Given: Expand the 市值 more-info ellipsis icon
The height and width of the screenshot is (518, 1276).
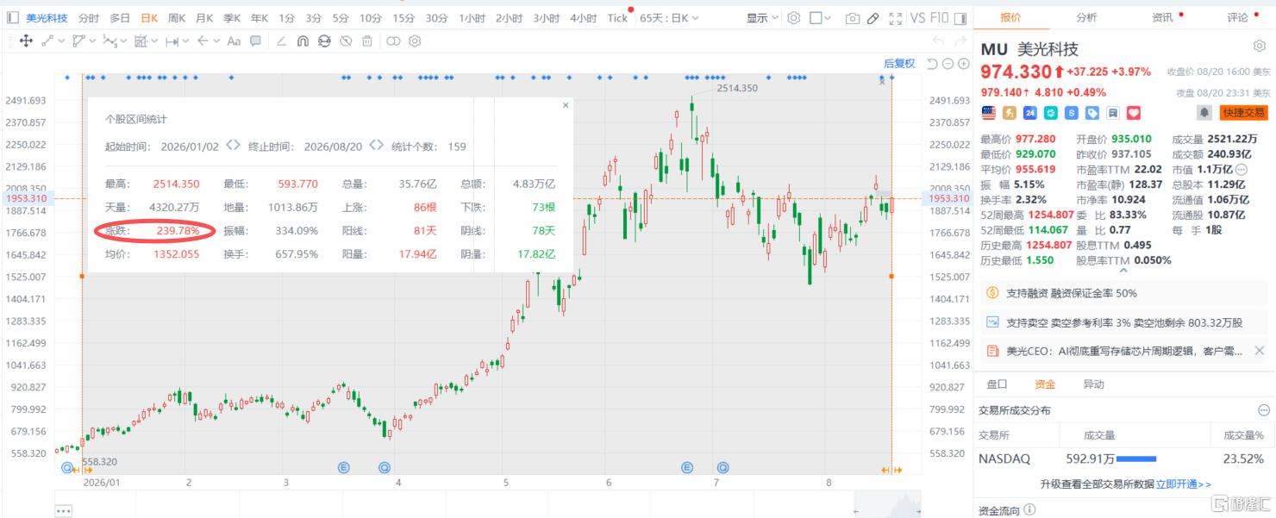Looking at the screenshot, I should 1242,170.
